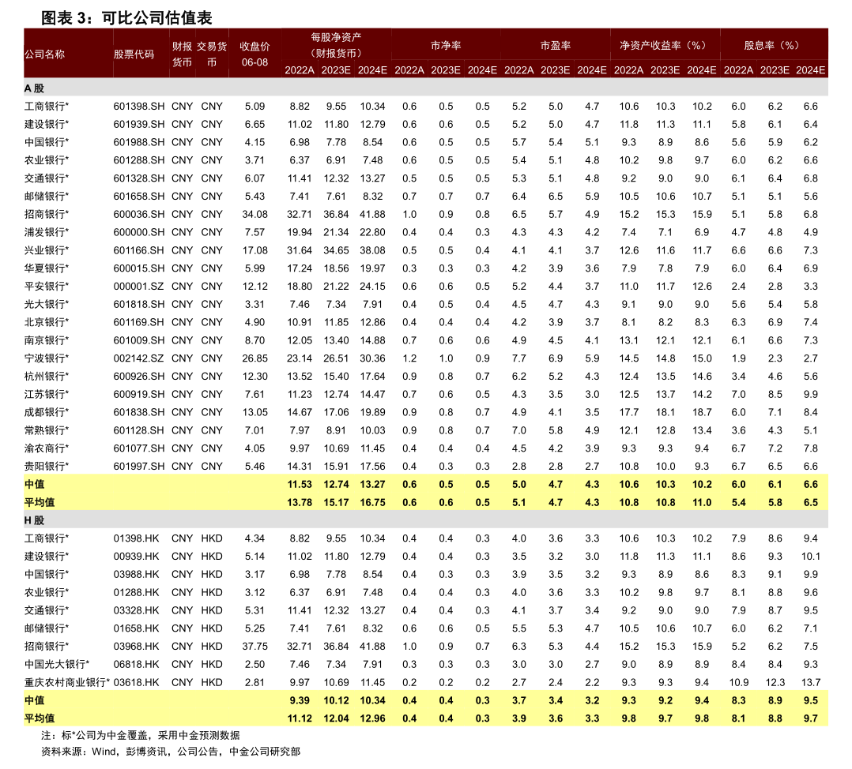This screenshot has width=852, height=769.
Task: Select the 净资产收益率(%) header group
Action: (x=664, y=46)
